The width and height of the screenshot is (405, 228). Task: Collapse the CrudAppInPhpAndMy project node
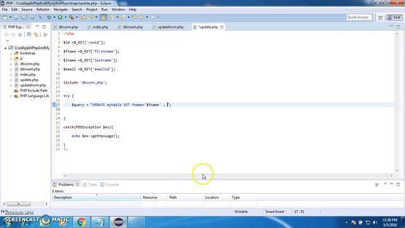(6, 48)
